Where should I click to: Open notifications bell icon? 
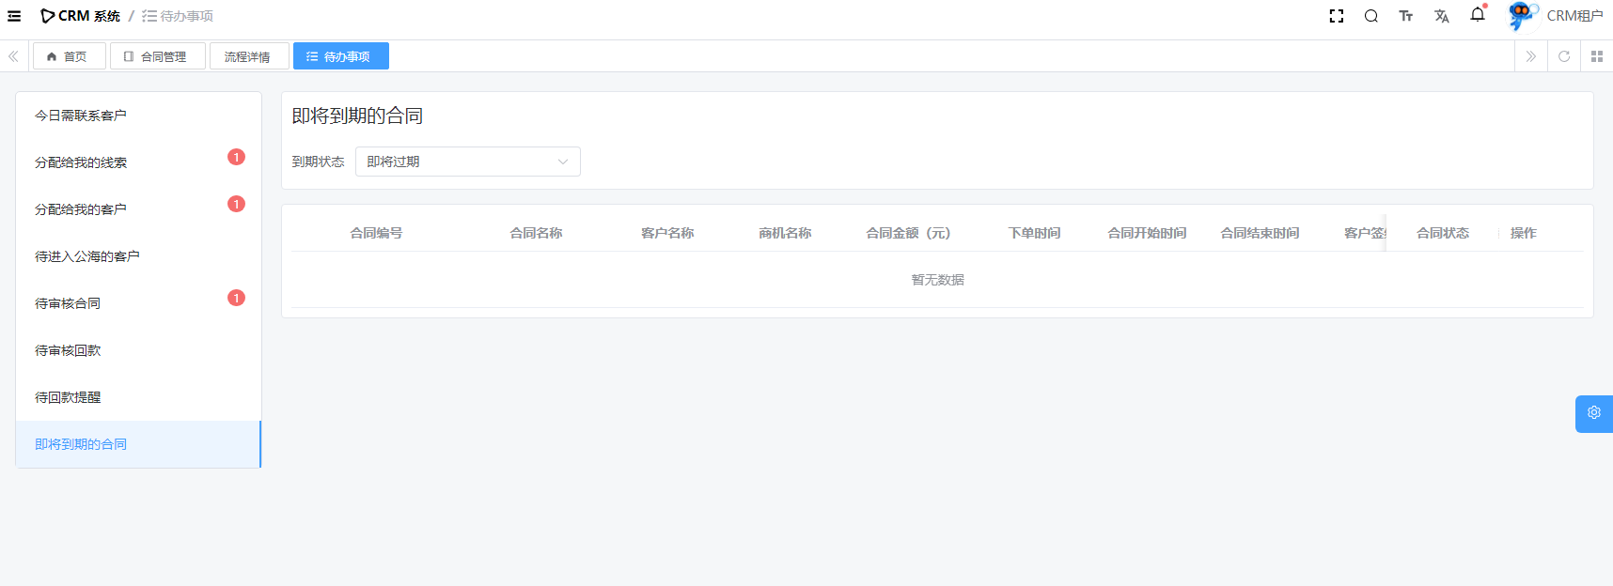(x=1477, y=15)
